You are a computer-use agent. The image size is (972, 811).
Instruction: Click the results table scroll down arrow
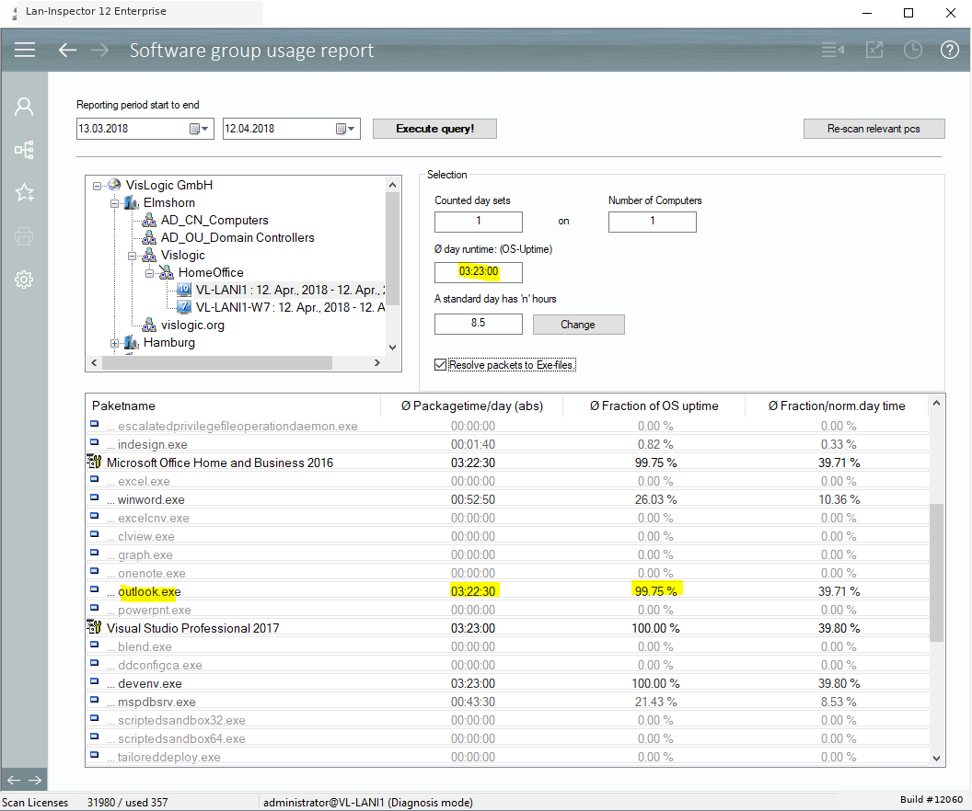tap(936, 759)
